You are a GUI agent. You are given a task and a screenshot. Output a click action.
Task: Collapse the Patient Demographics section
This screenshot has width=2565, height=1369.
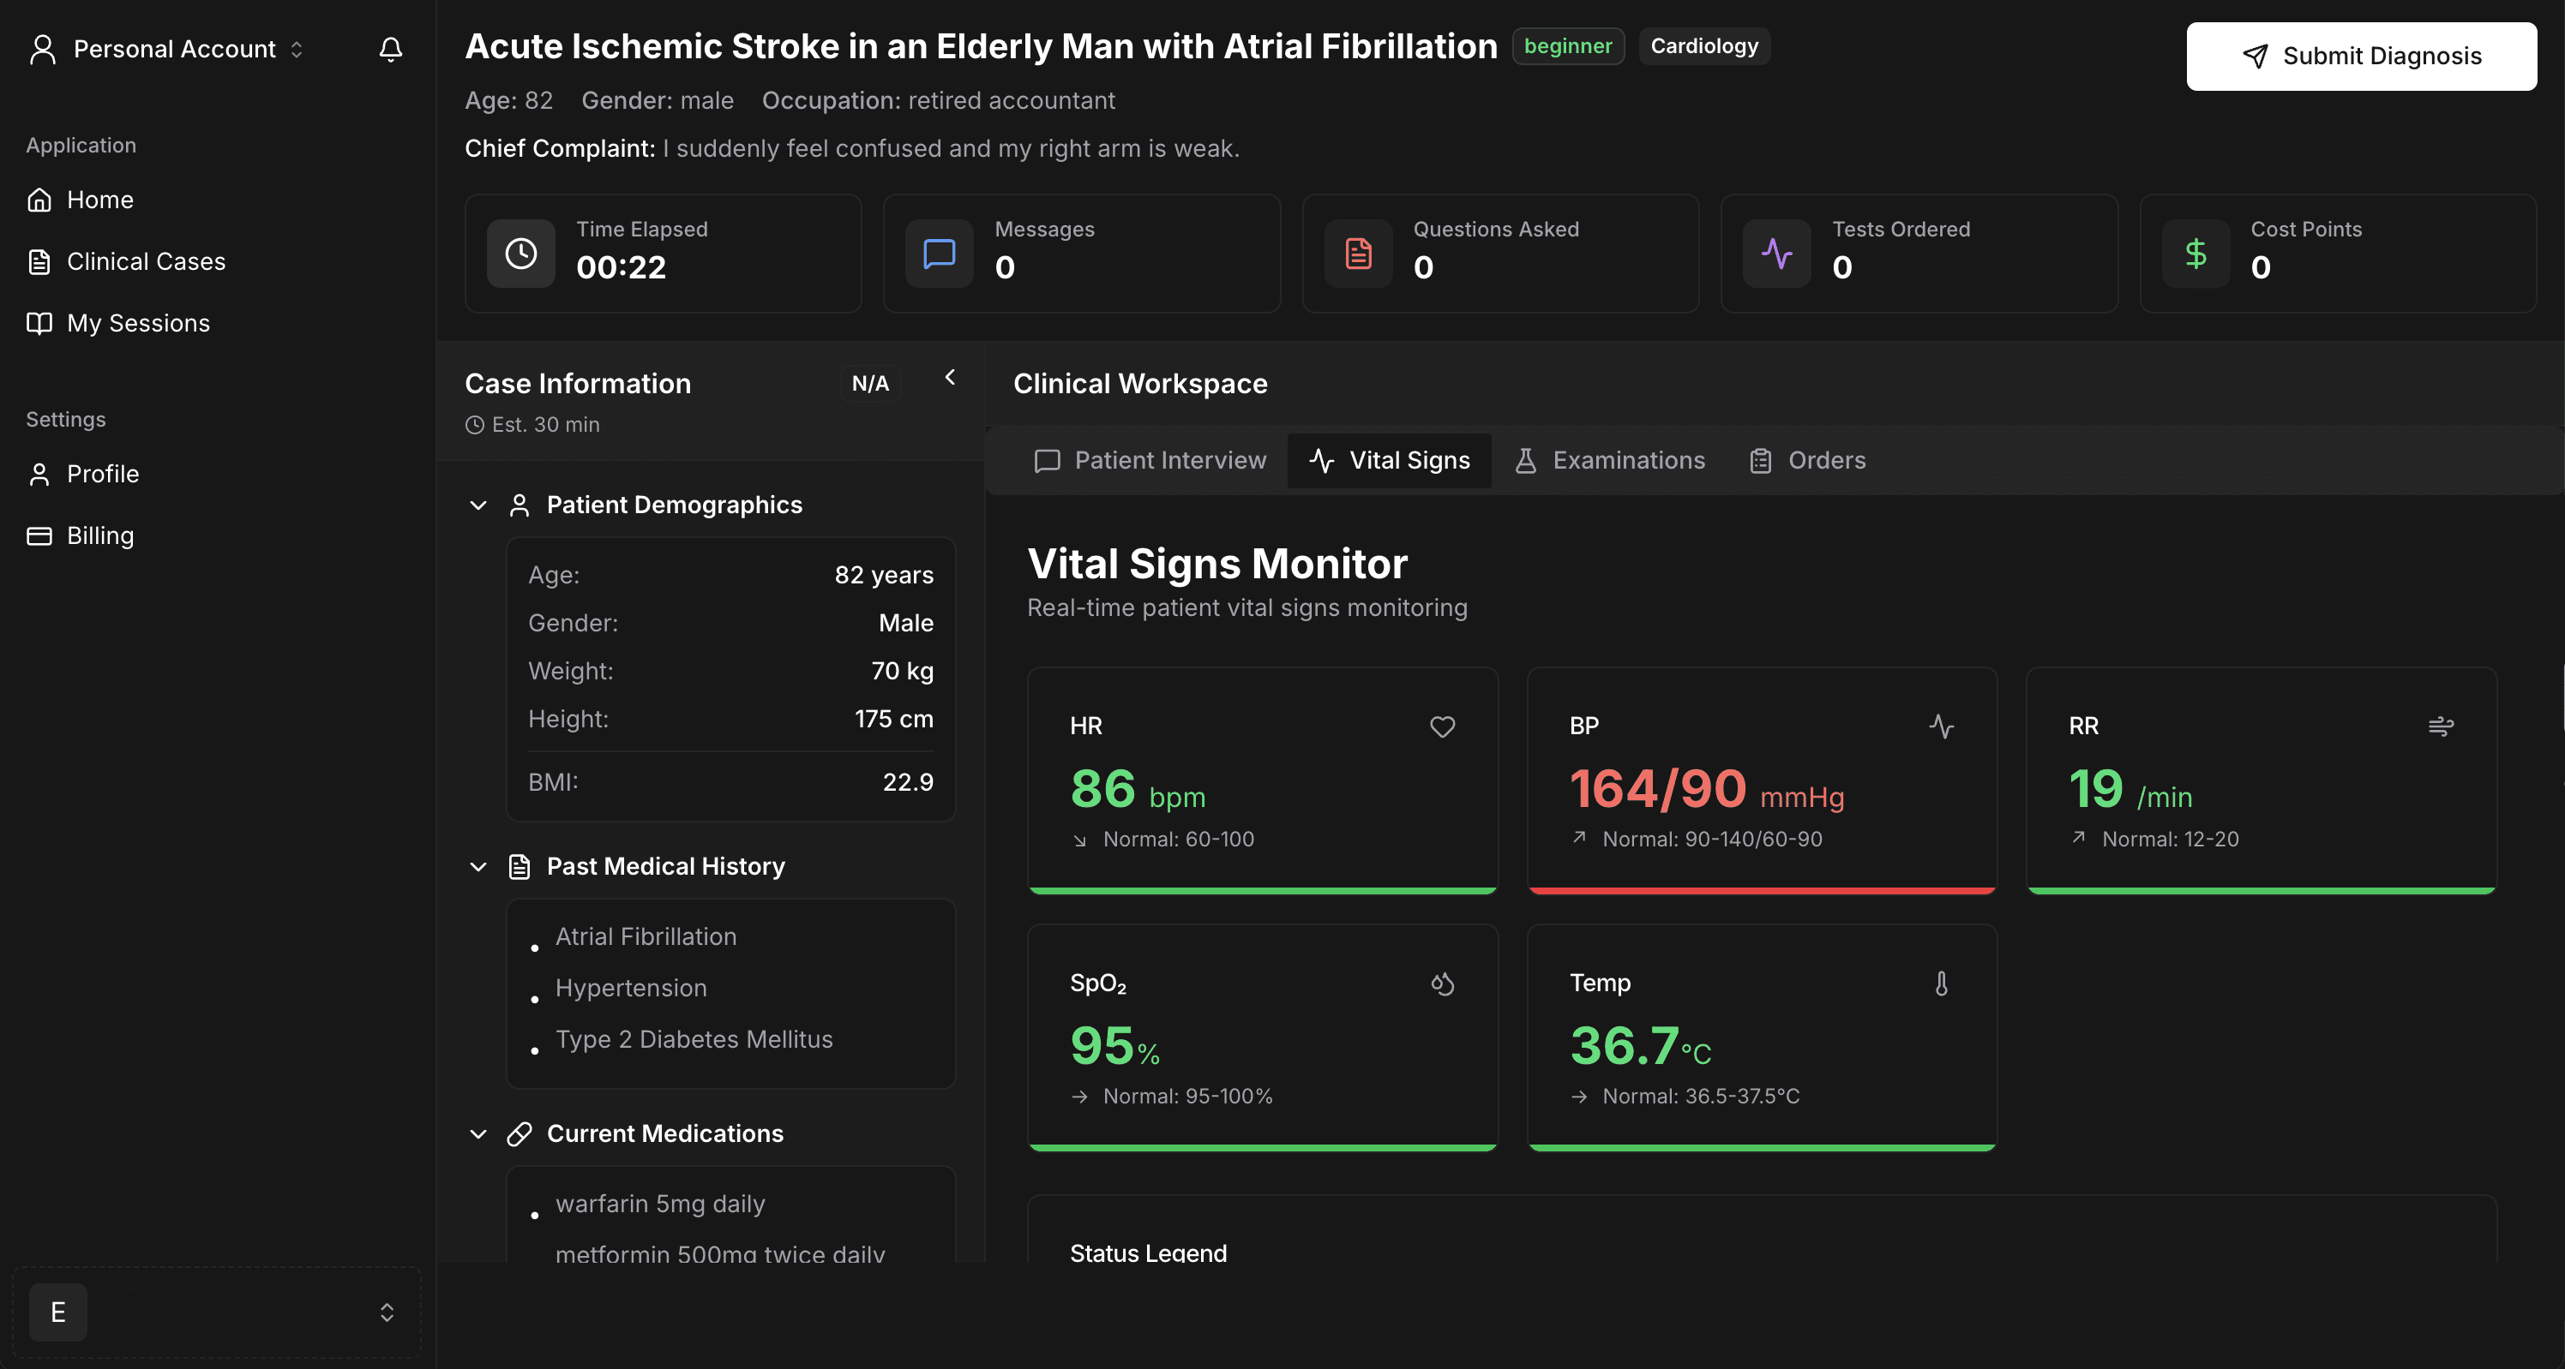point(478,505)
